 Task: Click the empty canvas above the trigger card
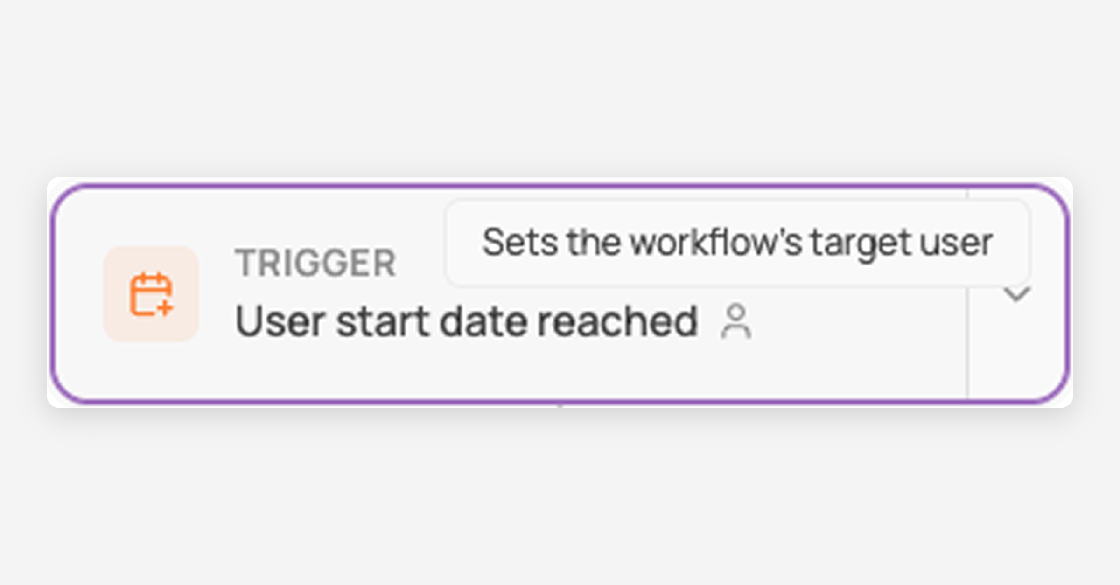[x=560, y=89]
